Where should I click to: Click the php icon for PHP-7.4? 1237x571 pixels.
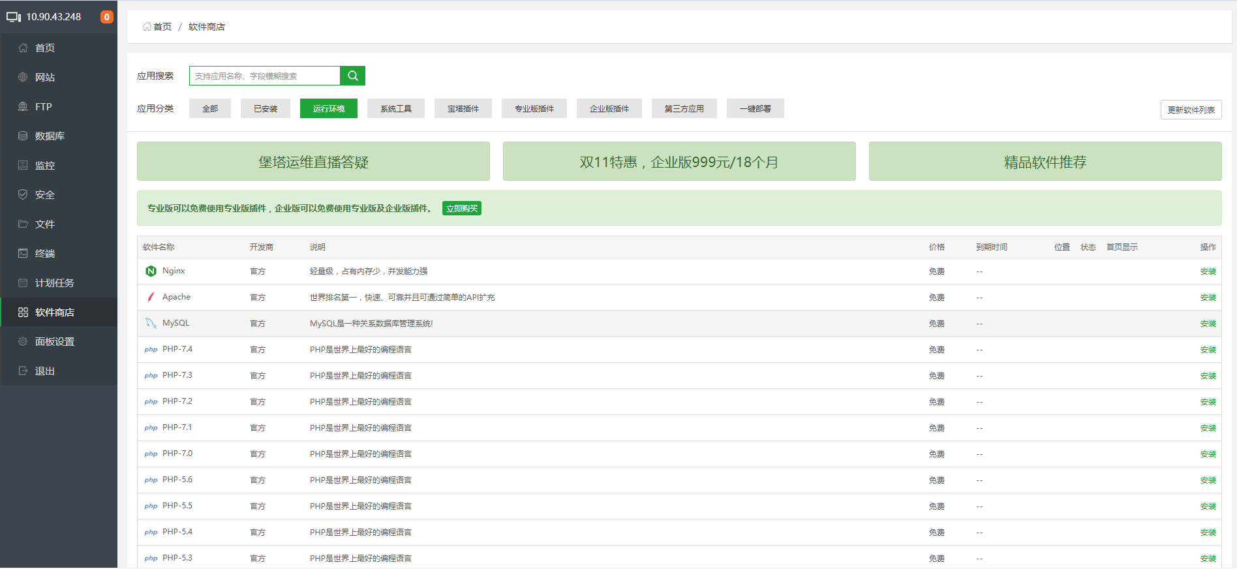click(151, 350)
